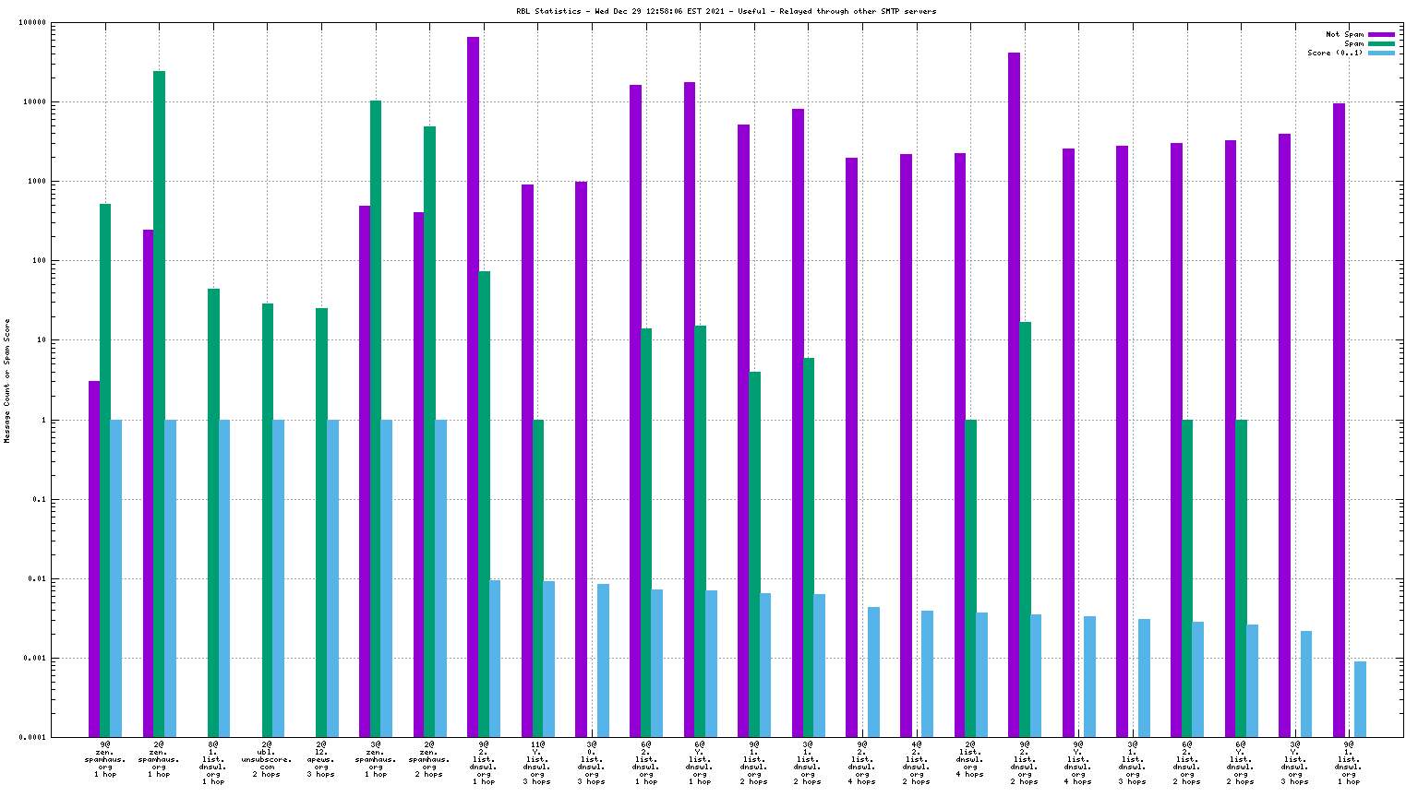Click the ubl.unsubscore.com x-axis label
The width and height of the screenshot is (1418, 797).
267,758
